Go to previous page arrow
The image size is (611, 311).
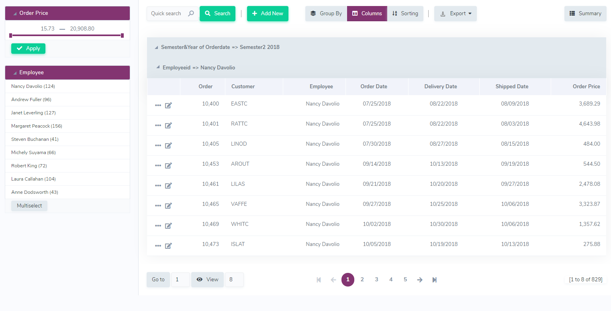point(333,280)
